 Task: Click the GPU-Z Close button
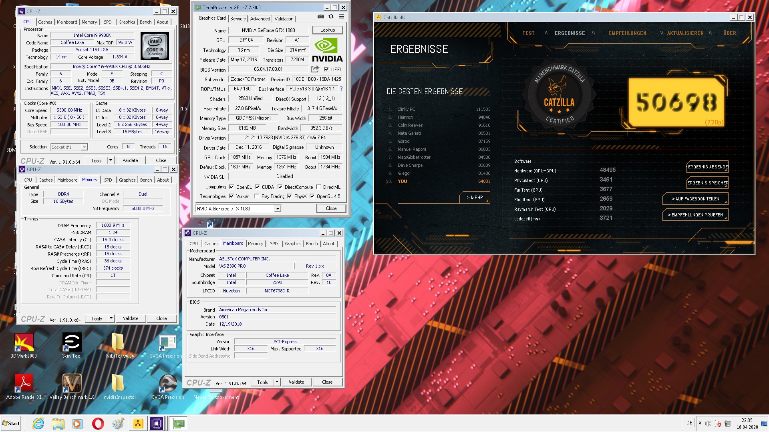coord(331,208)
